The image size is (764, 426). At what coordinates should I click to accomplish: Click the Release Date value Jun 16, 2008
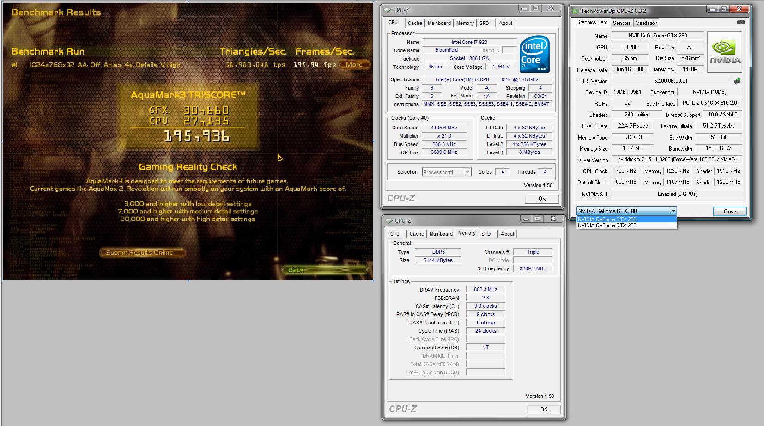click(x=630, y=69)
